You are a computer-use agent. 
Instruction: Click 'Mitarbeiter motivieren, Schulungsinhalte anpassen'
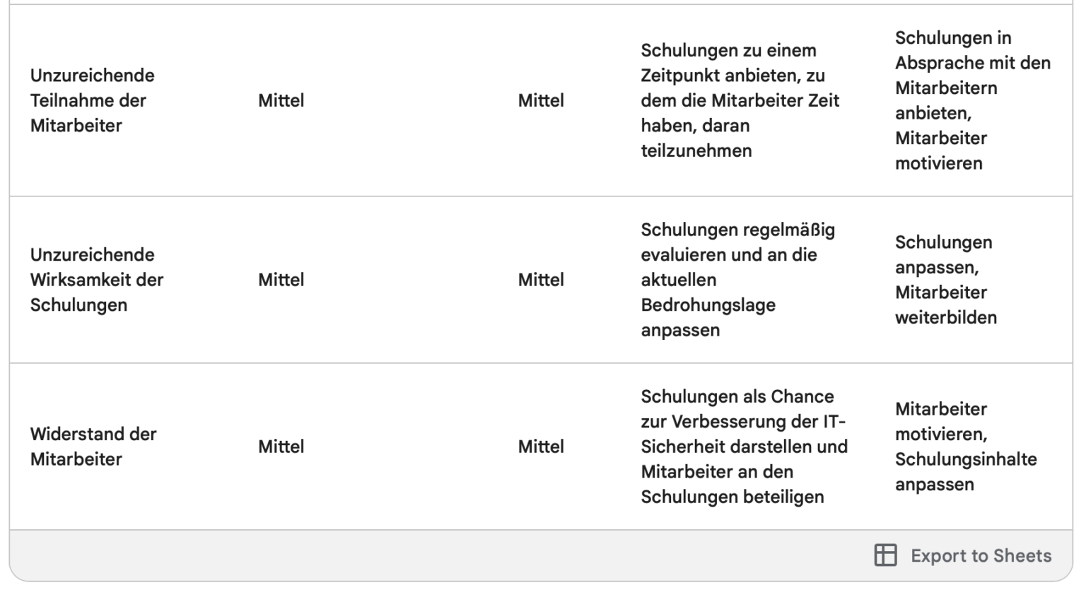(967, 446)
